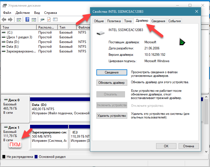Open the Действие menu
The image size is (210, 167).
pyautogui.click(x=22, y=13)
